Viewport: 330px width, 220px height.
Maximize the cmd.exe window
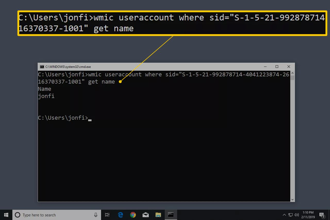(x=277, y=67)
